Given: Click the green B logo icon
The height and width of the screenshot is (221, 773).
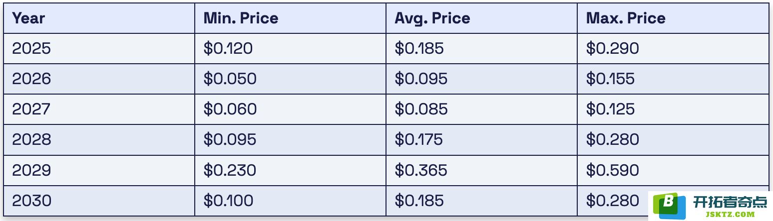Looking at the screenshot, I should [x=668, y=206].
